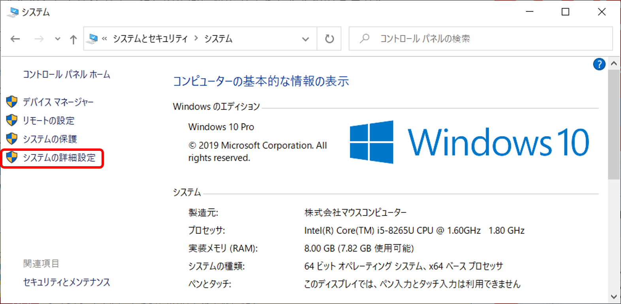Open the recent locations dropdown chevron
621x304 pixels.
pyautogui.click(x=58, y=39)
